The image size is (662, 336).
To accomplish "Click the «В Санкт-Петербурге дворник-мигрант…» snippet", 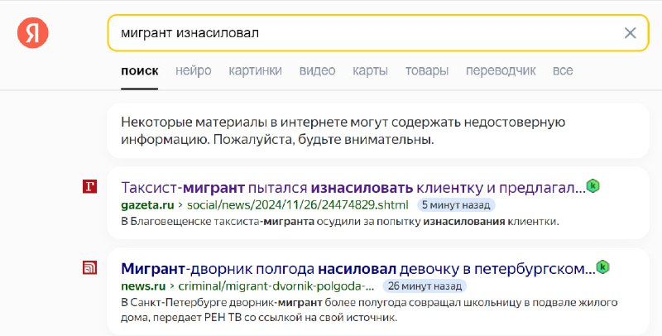I will [369, 310].
